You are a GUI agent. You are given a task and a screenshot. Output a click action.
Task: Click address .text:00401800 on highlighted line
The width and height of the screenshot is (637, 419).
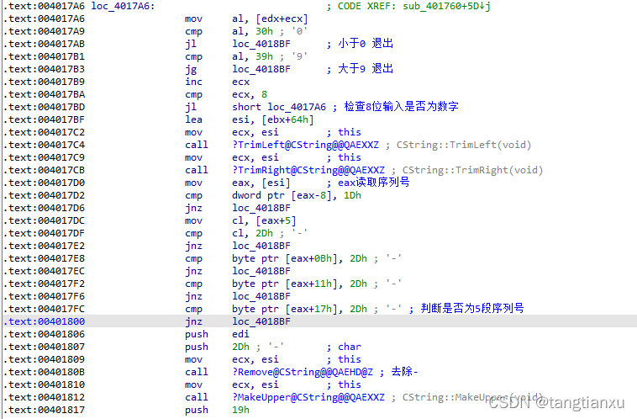tap(45, 321)
